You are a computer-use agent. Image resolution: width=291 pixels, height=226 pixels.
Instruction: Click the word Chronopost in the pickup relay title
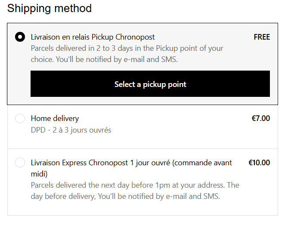click(x=136, y=37)
